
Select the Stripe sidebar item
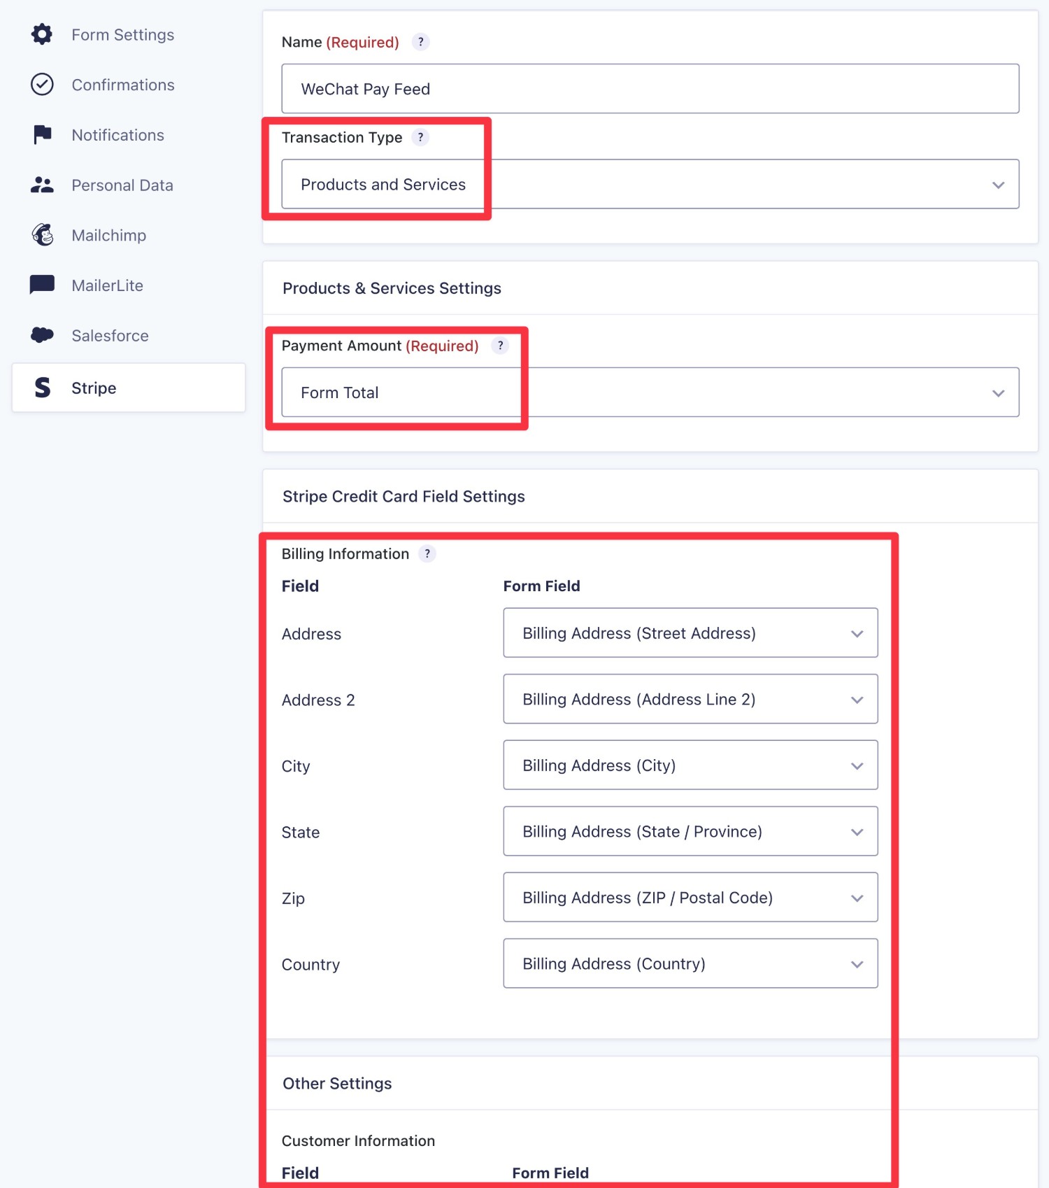(x=129, y=388)
